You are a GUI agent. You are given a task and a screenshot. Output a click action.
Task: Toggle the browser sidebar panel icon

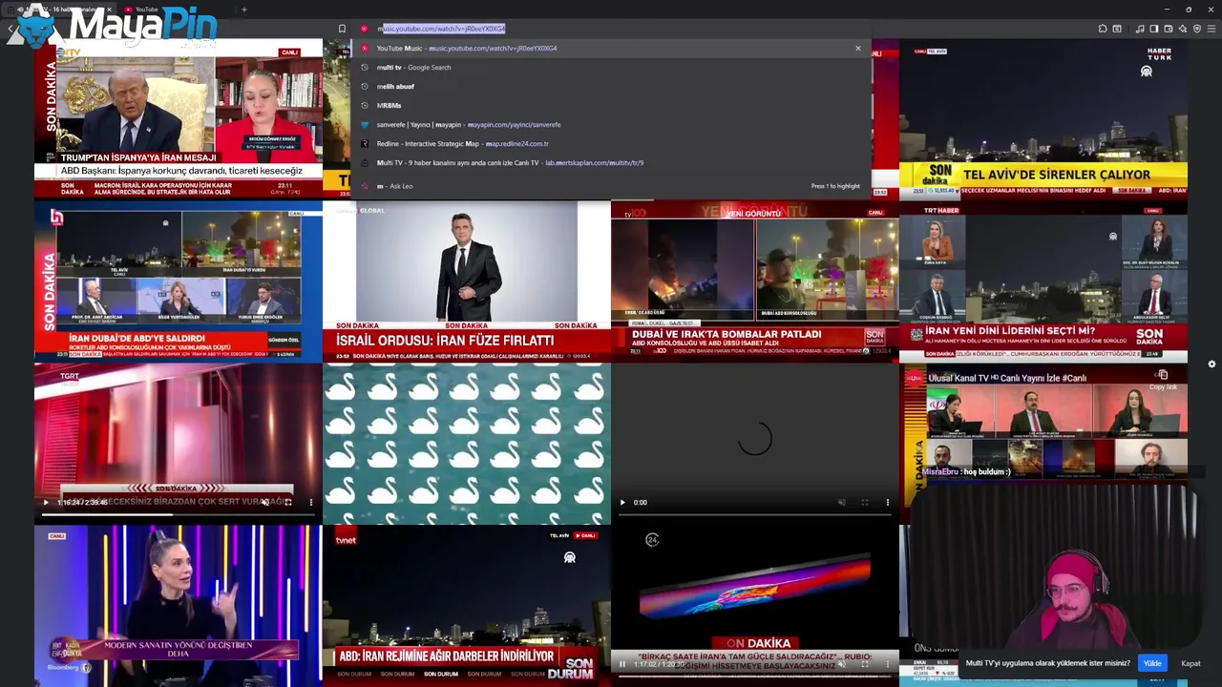tap(1154, 29)
